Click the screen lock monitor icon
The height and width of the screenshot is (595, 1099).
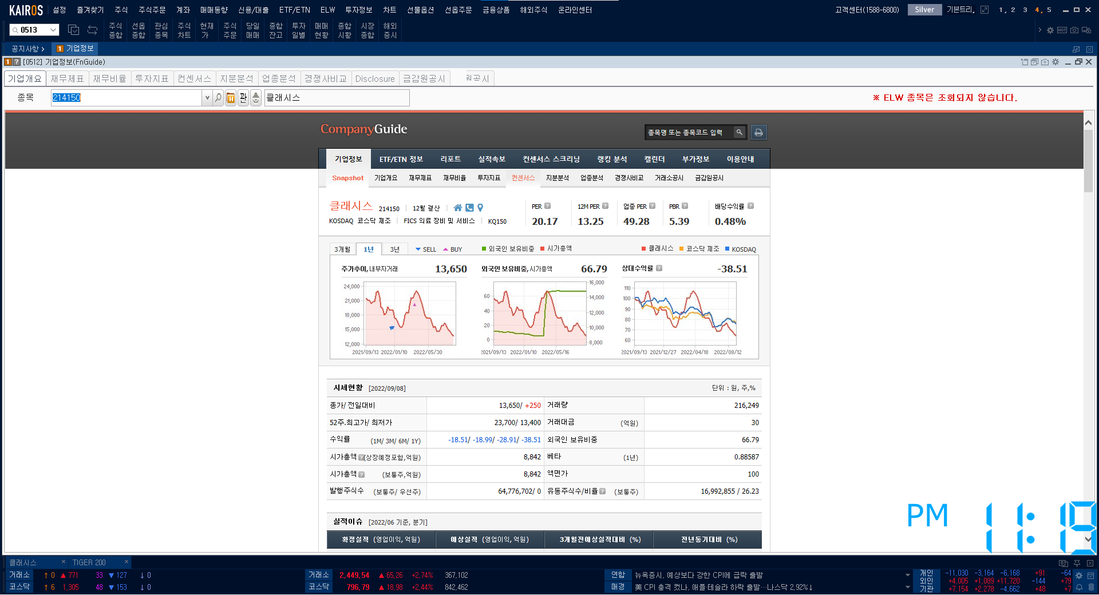[1086, 30]
